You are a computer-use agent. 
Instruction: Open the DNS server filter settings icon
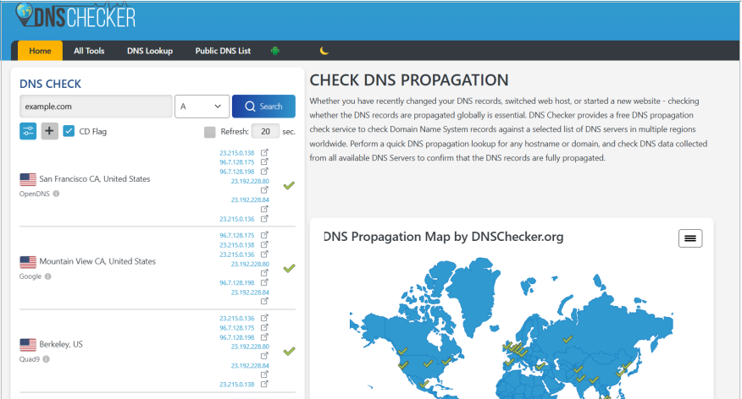click(x=28, y=131)
